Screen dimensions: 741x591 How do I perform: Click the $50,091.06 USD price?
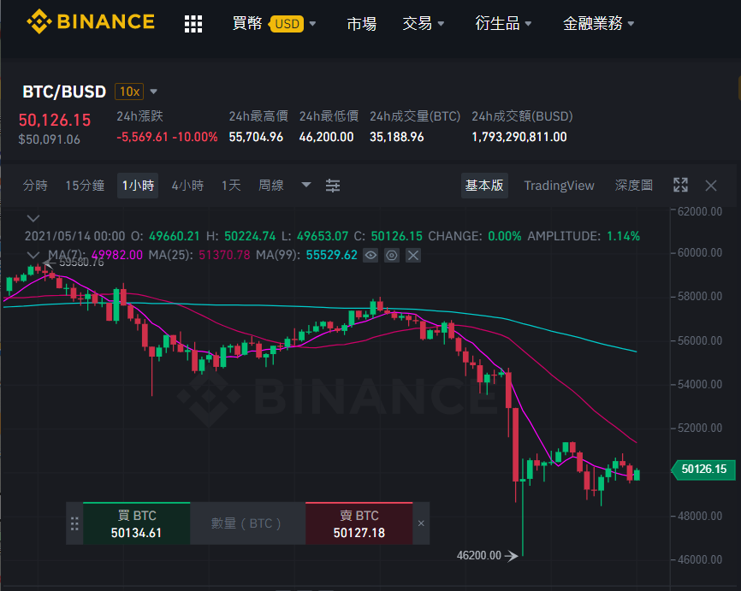click(x=49, y=139)
